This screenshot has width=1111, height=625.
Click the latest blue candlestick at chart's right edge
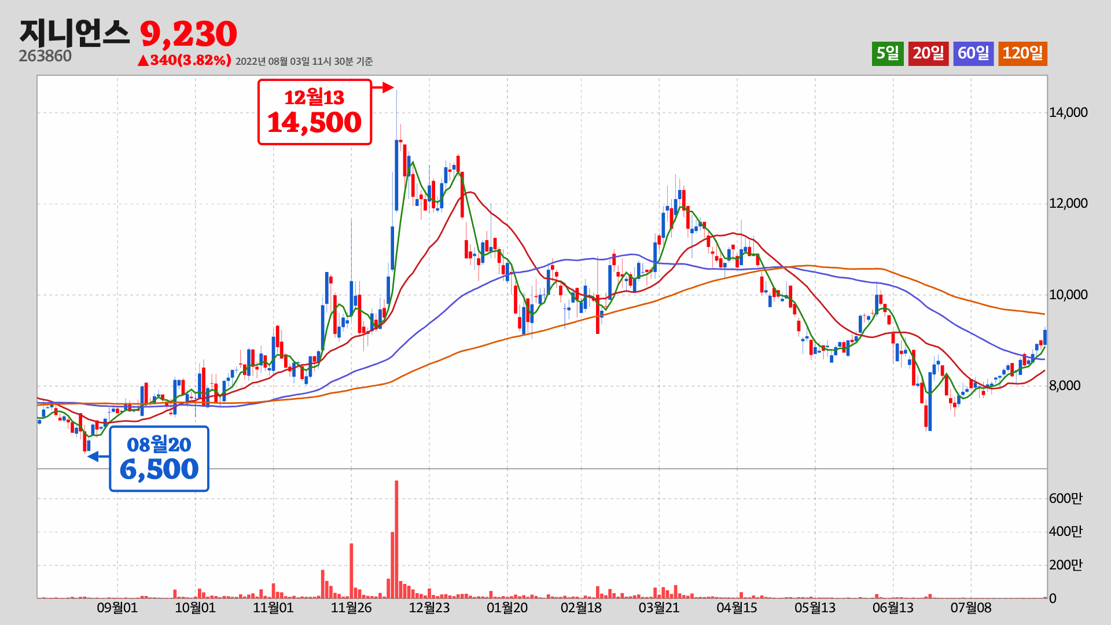click(1045, 337)
